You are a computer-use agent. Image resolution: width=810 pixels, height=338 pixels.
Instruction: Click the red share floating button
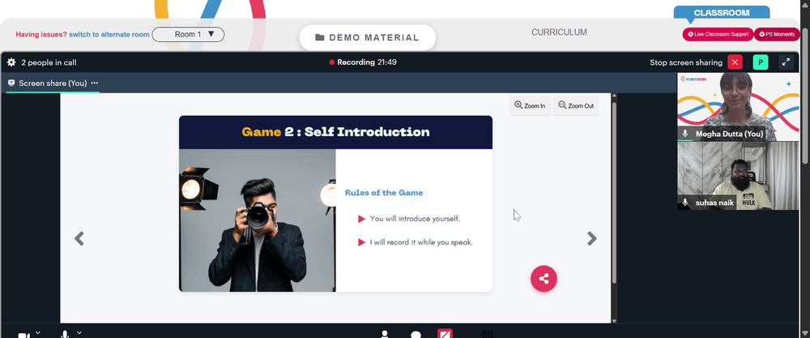click(544, 279)
